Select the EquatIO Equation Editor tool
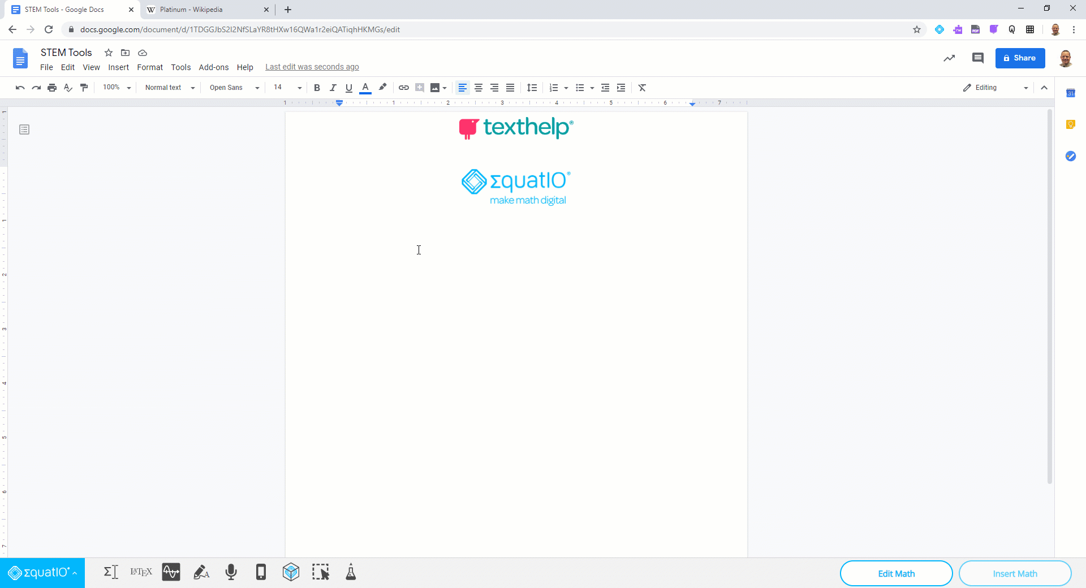Viewport: 1086px width, 588px height. [111, 572]
